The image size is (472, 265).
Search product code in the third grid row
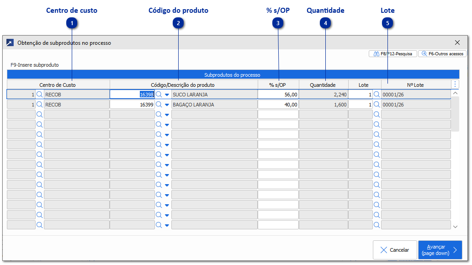tap(159, 114)
